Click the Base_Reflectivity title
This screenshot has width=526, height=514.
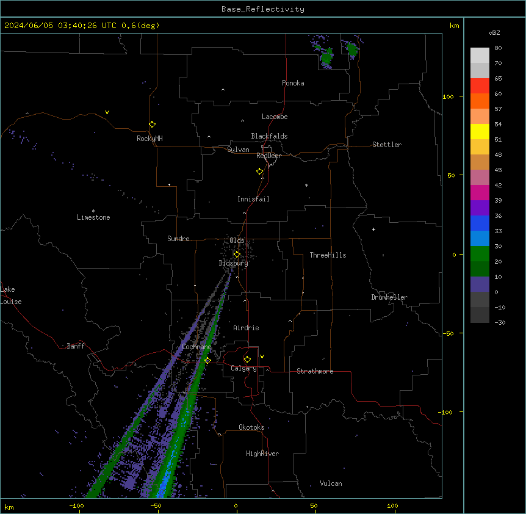pyautogui.click(x=263, y=9)
